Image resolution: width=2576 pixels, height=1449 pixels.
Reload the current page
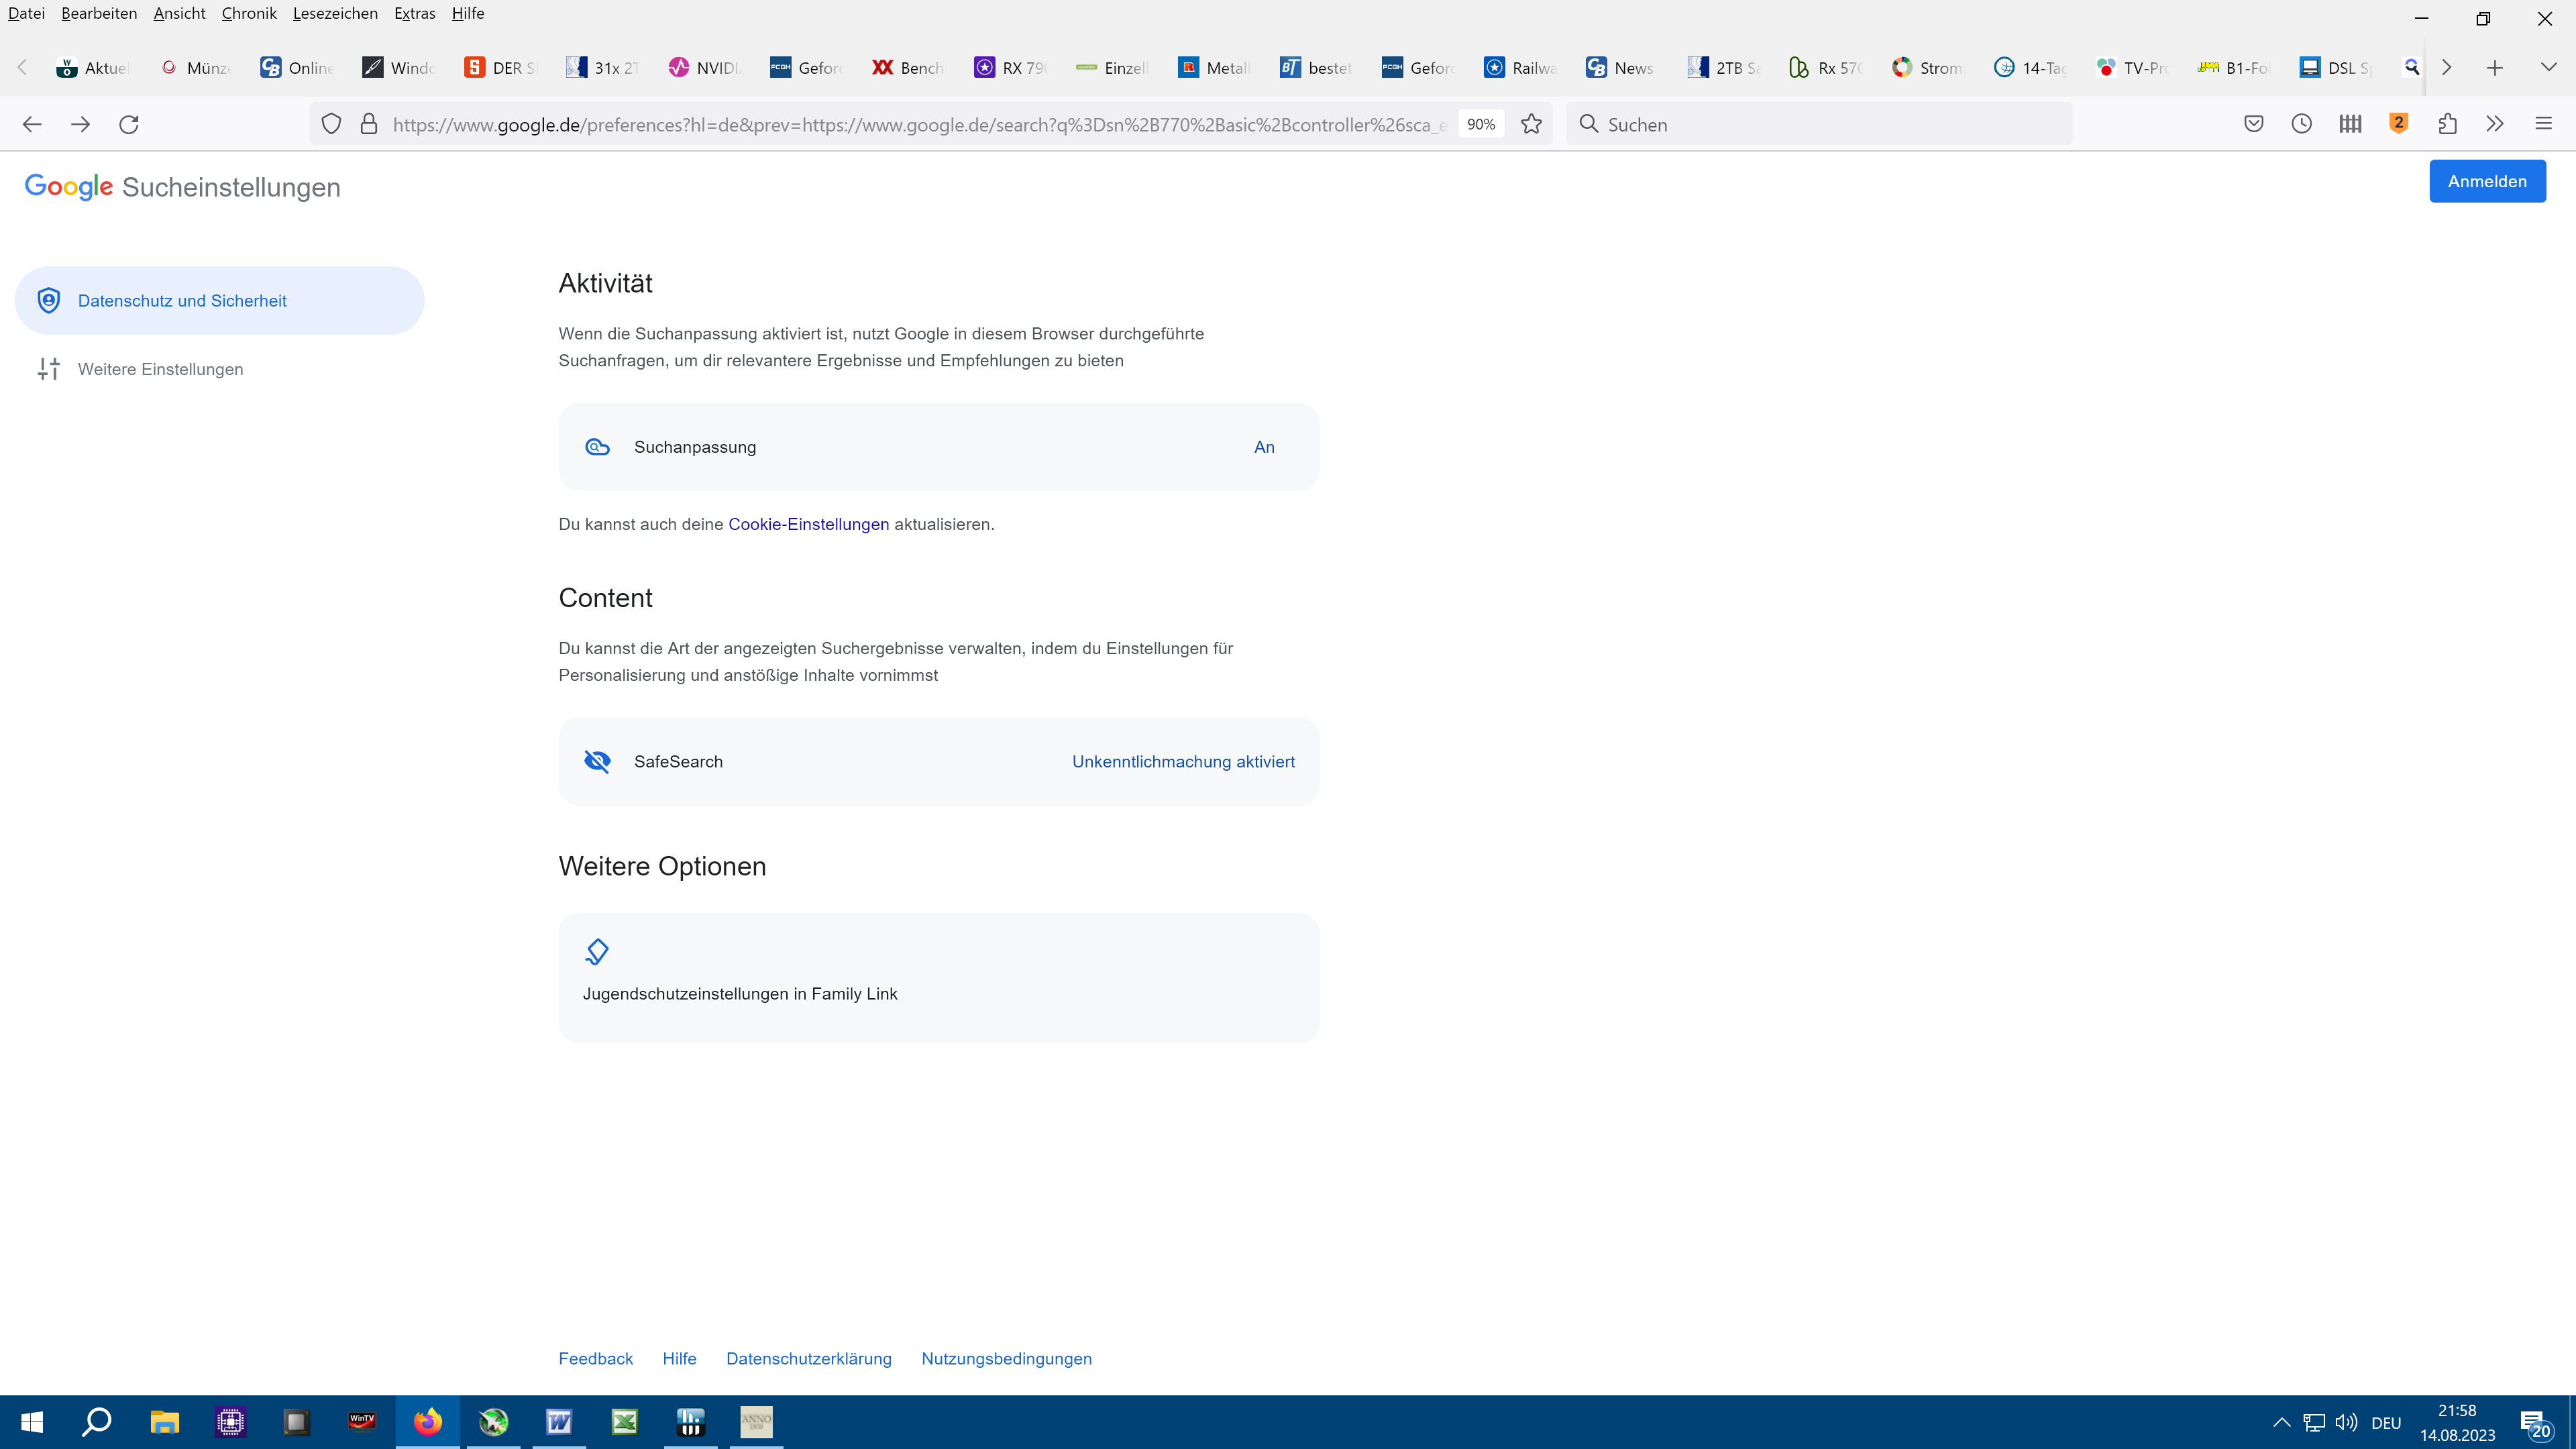[x=129, y=124]
